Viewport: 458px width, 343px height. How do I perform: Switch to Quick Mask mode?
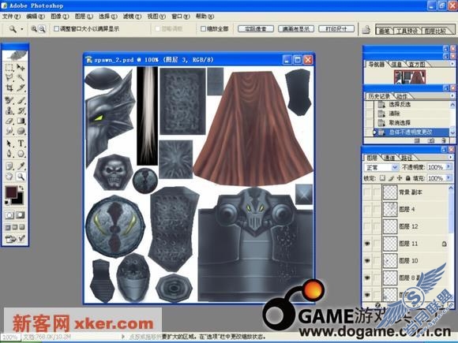click(x=21, y=215)
